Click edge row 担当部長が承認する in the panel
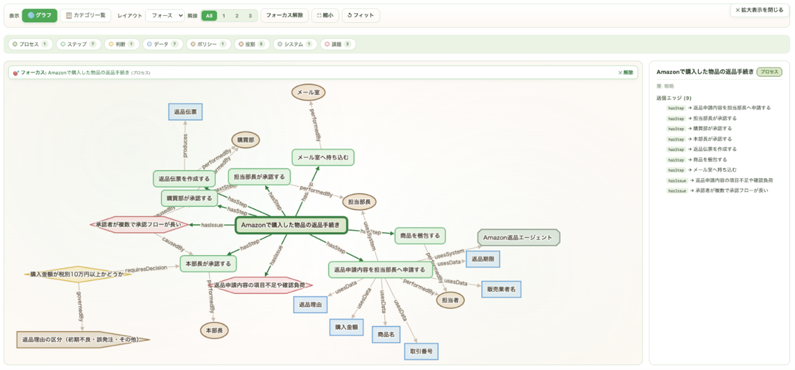 click(x=702, y=118)
